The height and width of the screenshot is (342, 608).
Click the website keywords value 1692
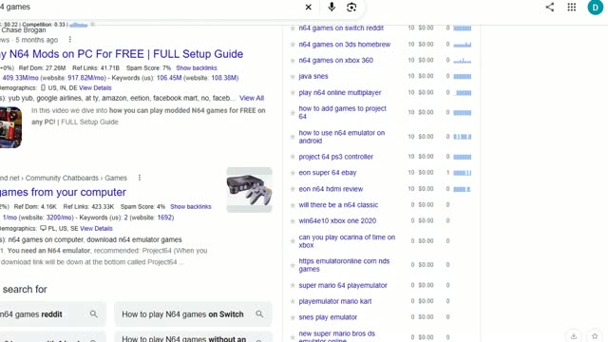[165, 218]
